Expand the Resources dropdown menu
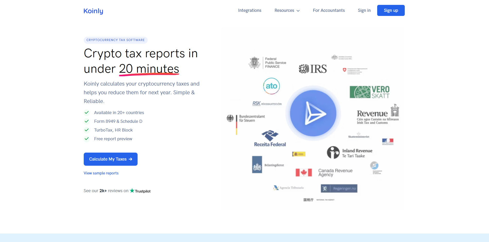The image size is (489, 242). pyautogui.click(x=284, y=11)
